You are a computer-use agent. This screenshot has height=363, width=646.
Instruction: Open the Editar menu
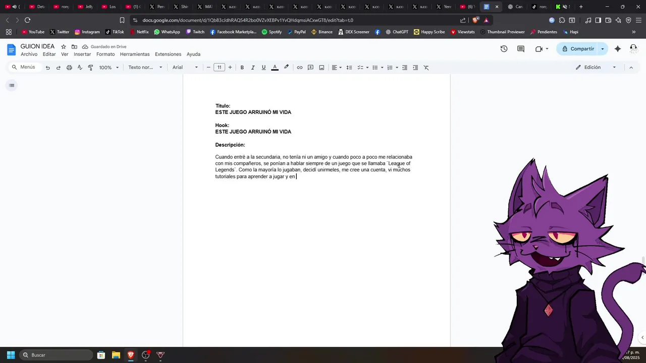click(x=49, y=54)
